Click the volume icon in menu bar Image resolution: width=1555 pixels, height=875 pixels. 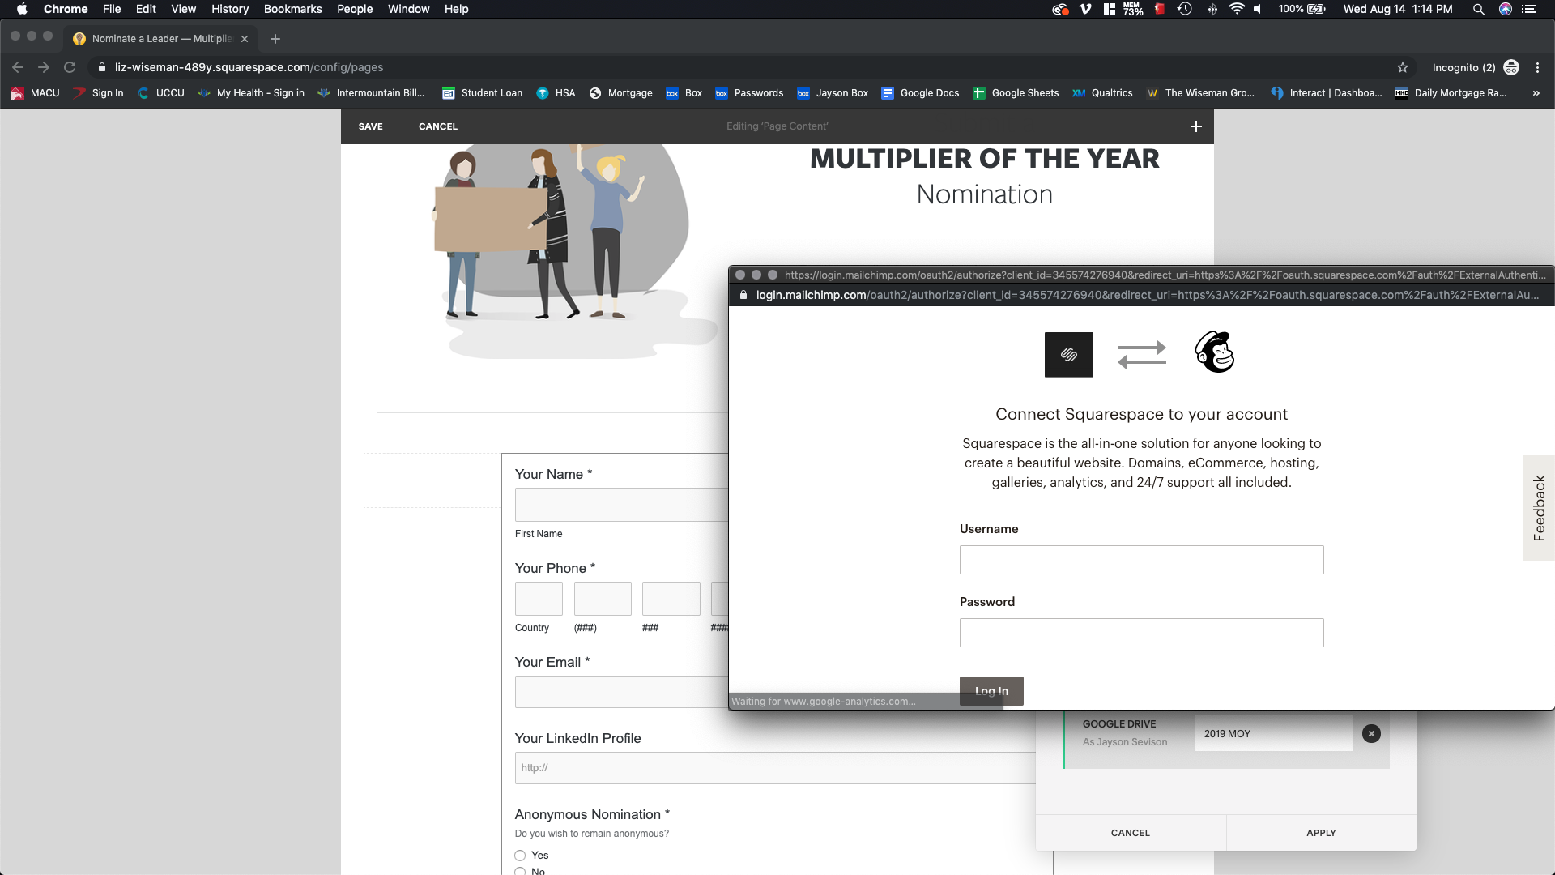click(x=1258, y=9)
